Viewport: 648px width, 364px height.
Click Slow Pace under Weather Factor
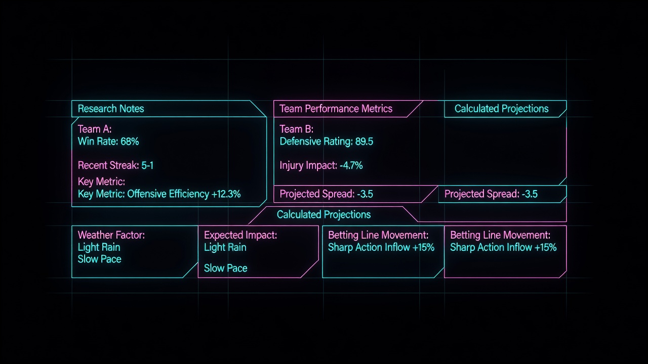click(x=100, y=259)
